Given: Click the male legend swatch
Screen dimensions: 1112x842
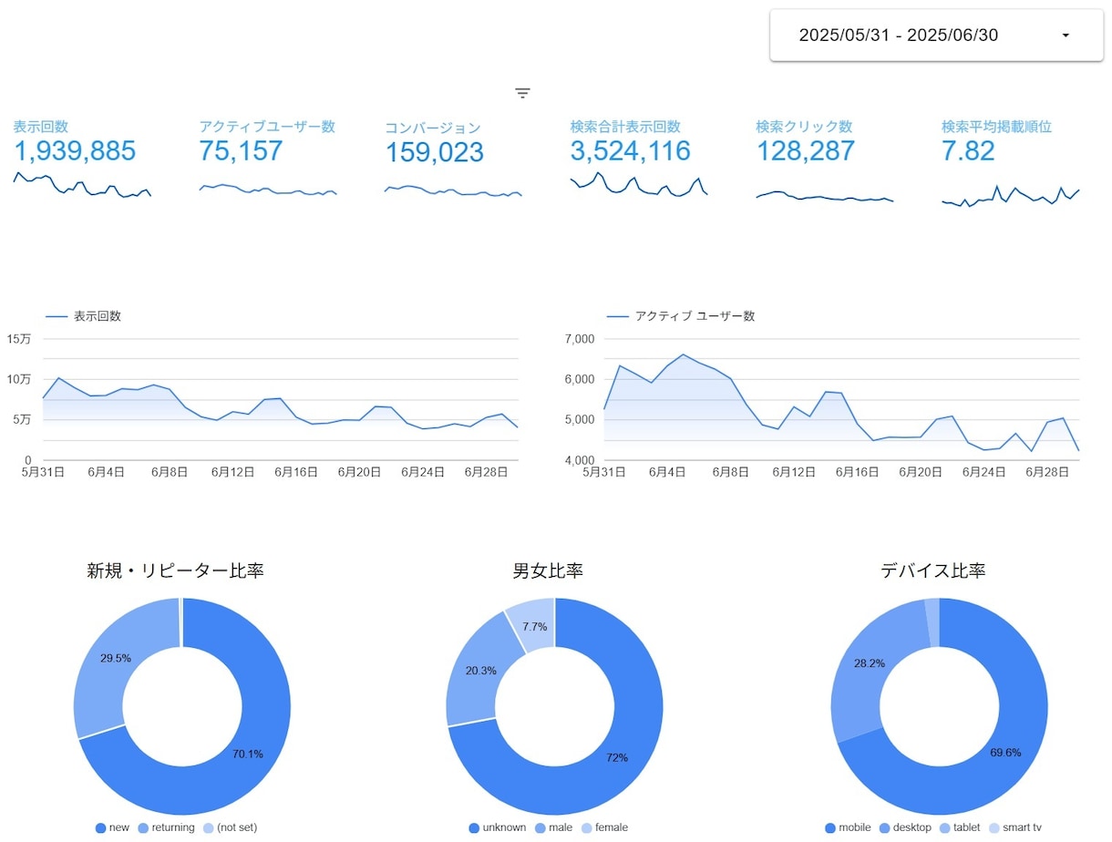Looking at the screenshot, I should (x=541, y=827).
